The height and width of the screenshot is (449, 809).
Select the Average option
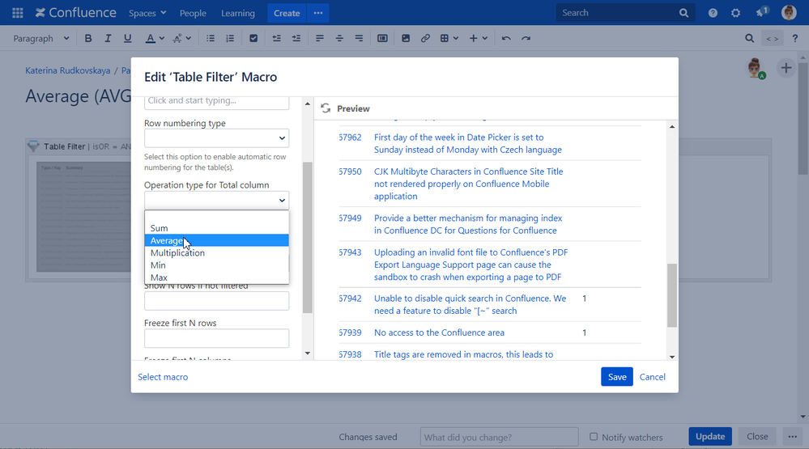[217, 240]
